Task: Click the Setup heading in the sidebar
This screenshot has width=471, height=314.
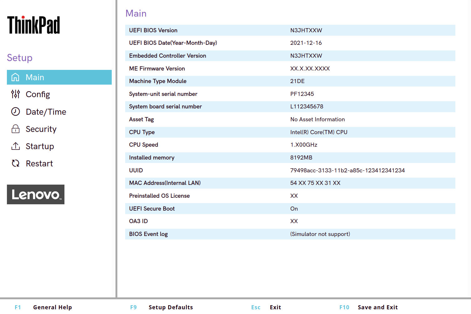Action: tap(20, 58)
